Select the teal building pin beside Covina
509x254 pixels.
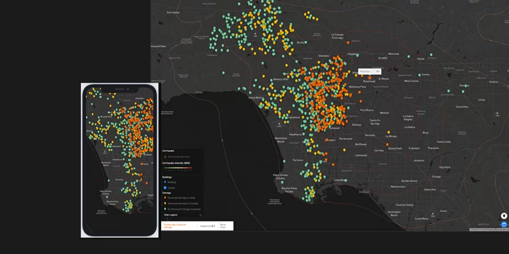(x=419, y=75)
